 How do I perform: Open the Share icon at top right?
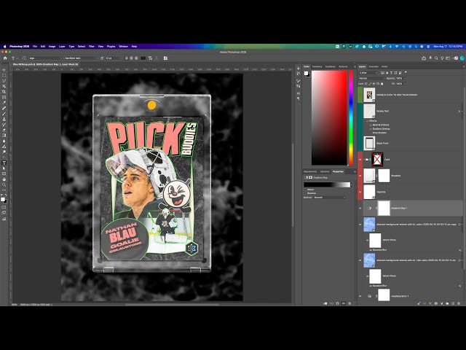click(x=424, y=58)
